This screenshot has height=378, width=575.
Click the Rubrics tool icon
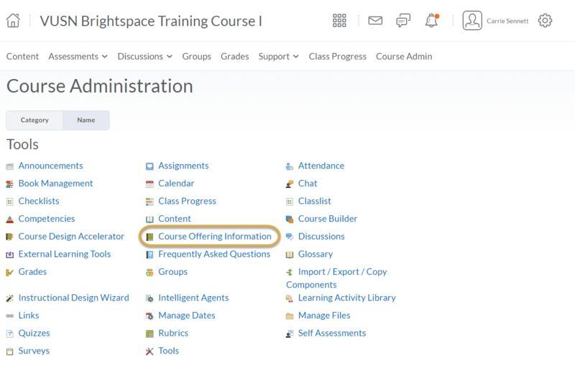point(149,334)
